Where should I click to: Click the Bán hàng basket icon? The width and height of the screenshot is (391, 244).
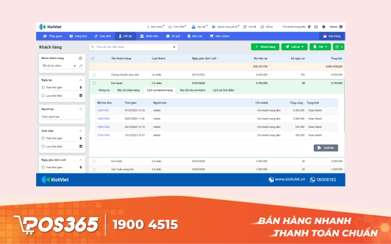pos(325,36)
